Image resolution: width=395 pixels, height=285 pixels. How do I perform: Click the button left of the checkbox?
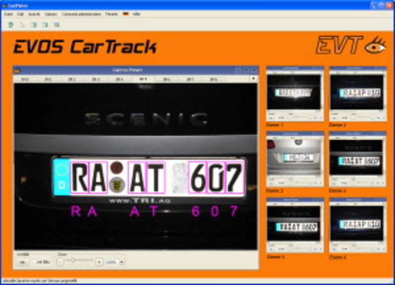(x=22, y=262)
